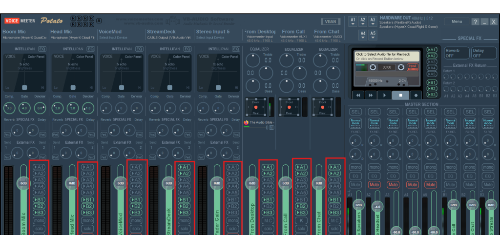Click the K button on the From Call strip
500x235 pixels.
(x=301, y=220)
